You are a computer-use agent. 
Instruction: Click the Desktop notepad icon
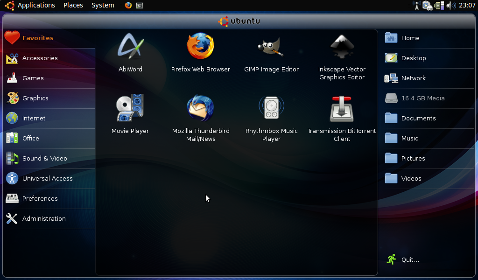pyautogui.click(x=391, y=58)
